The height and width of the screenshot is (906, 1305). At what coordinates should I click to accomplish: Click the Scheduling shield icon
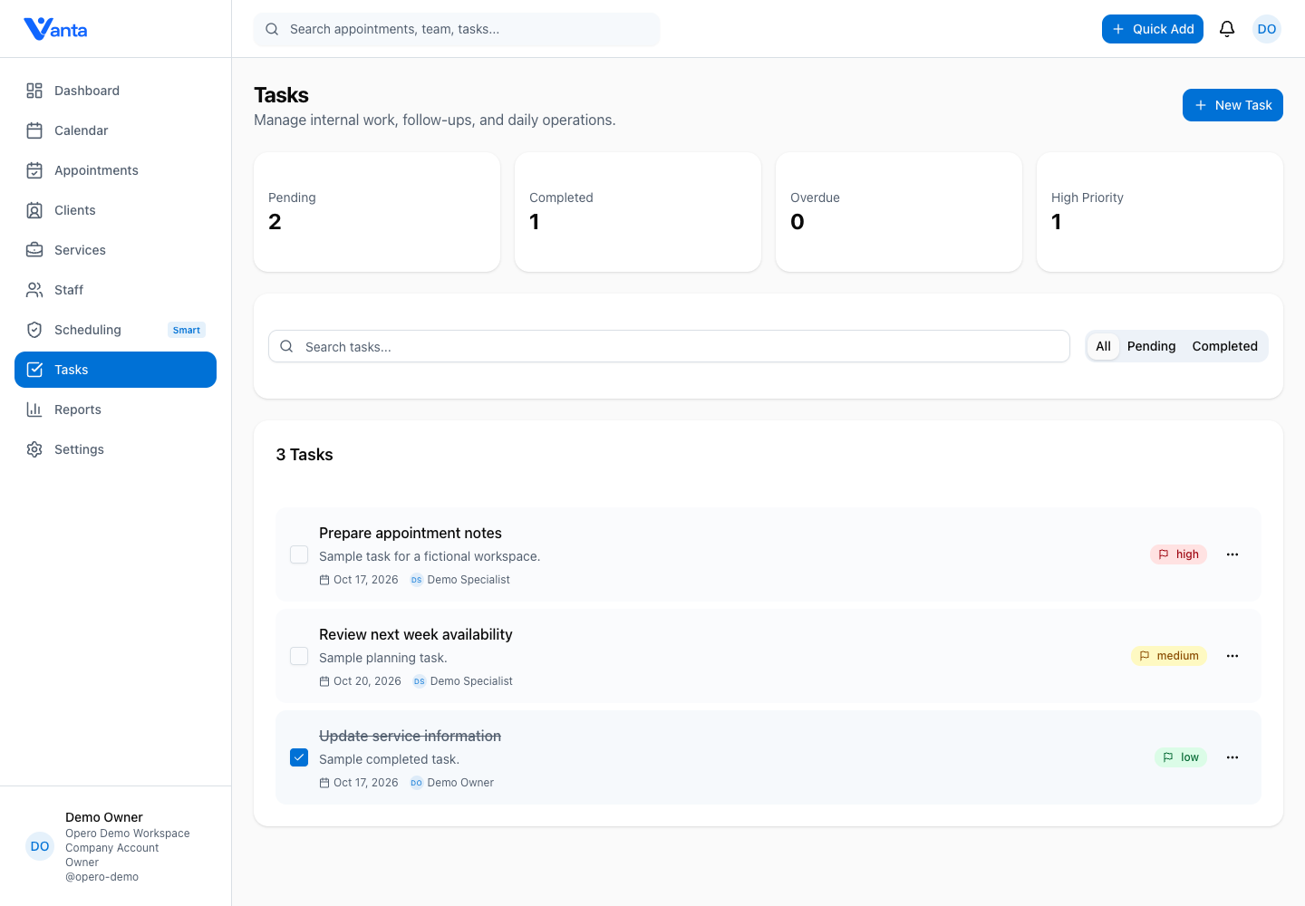(34, 330)
